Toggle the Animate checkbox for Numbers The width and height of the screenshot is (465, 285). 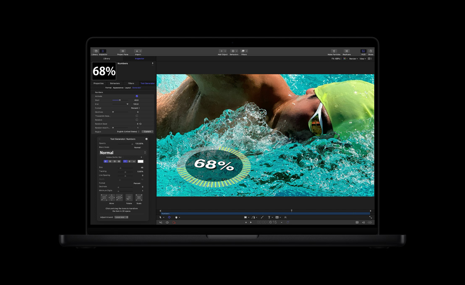pyautogui.click(x=137, y=96)
